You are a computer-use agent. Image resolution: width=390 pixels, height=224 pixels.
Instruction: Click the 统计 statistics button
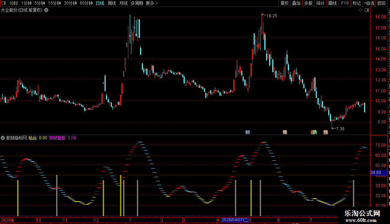[320, 3]
